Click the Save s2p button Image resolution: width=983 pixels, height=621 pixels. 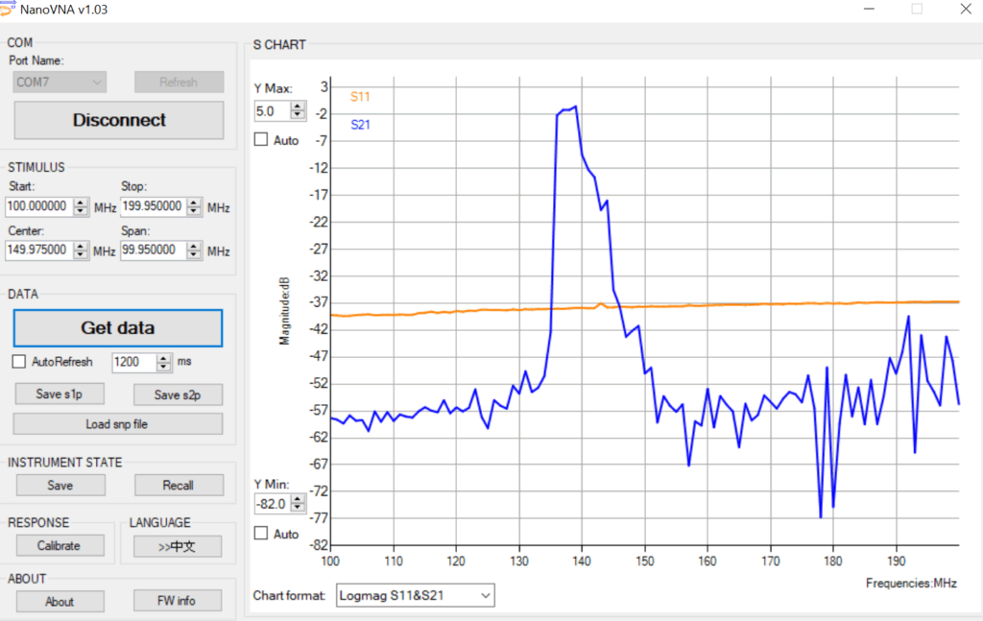(x=178, y=394)
